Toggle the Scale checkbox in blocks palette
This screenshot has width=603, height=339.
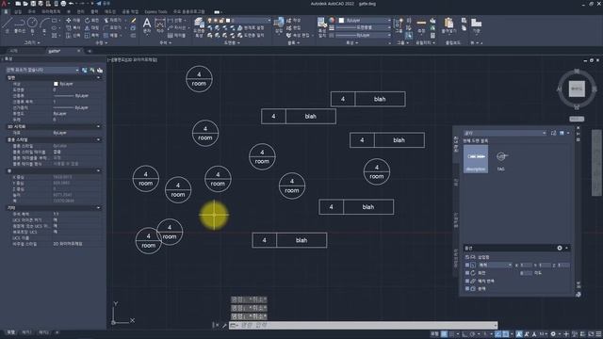coord(467,265)
